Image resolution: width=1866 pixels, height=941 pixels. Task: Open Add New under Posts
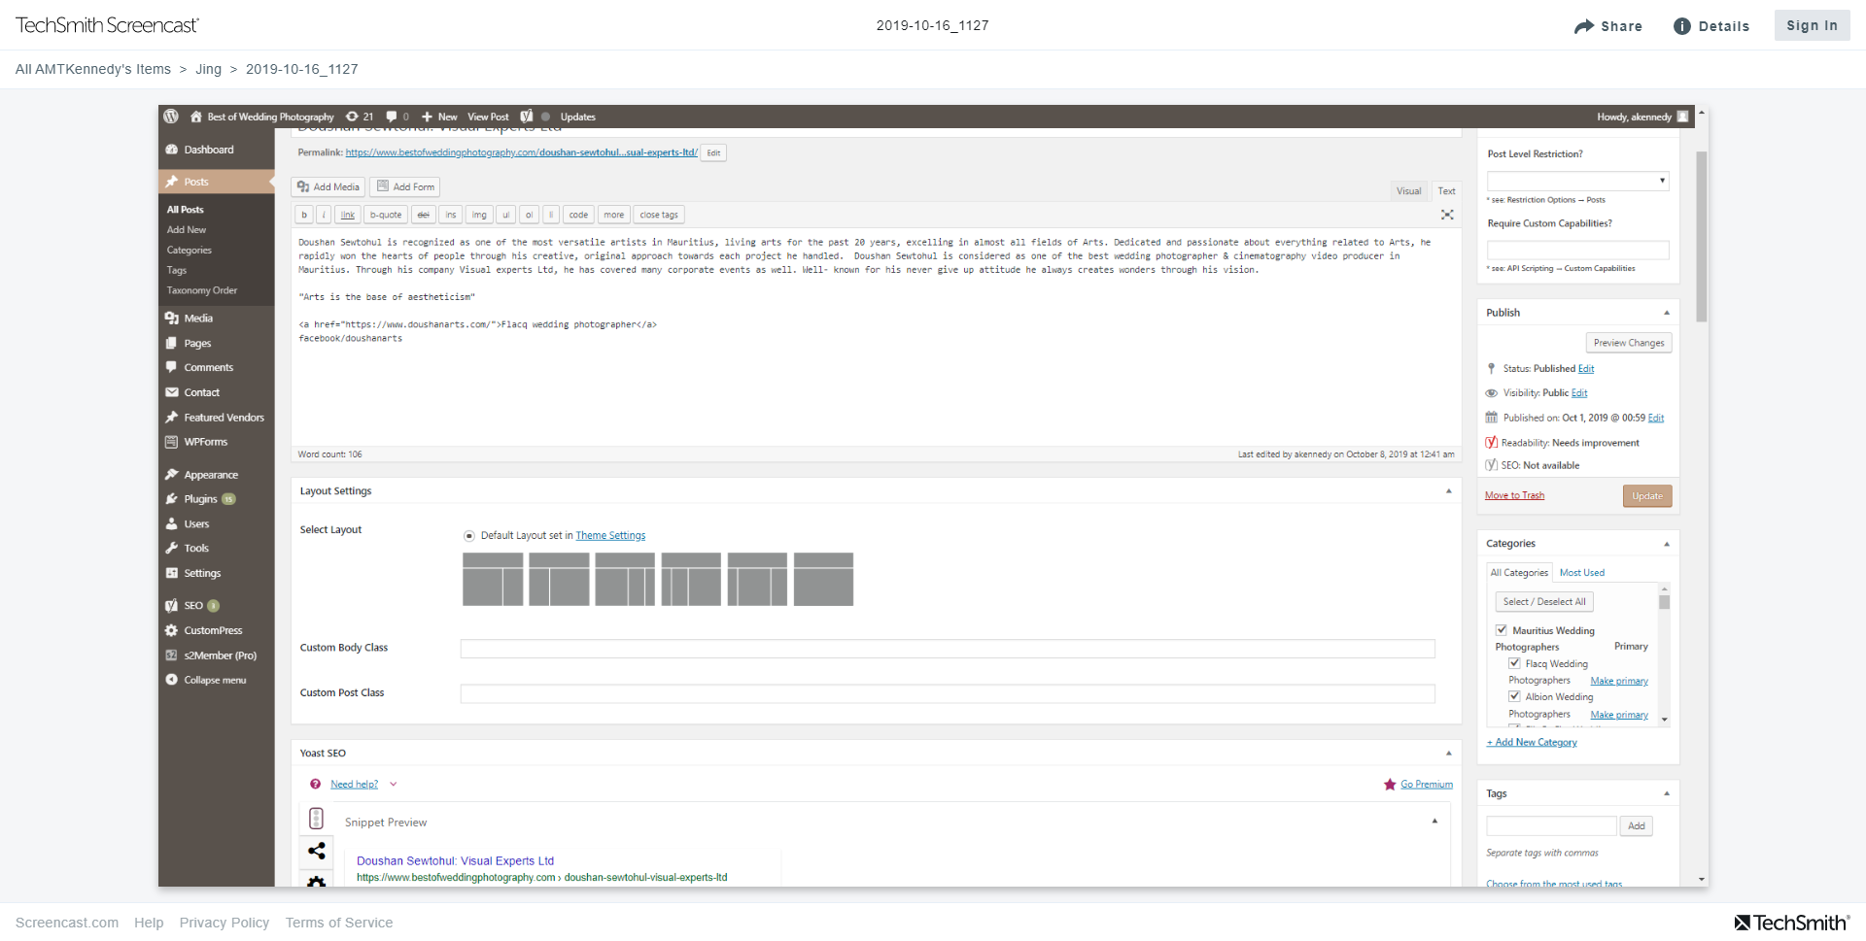[187, 230]
